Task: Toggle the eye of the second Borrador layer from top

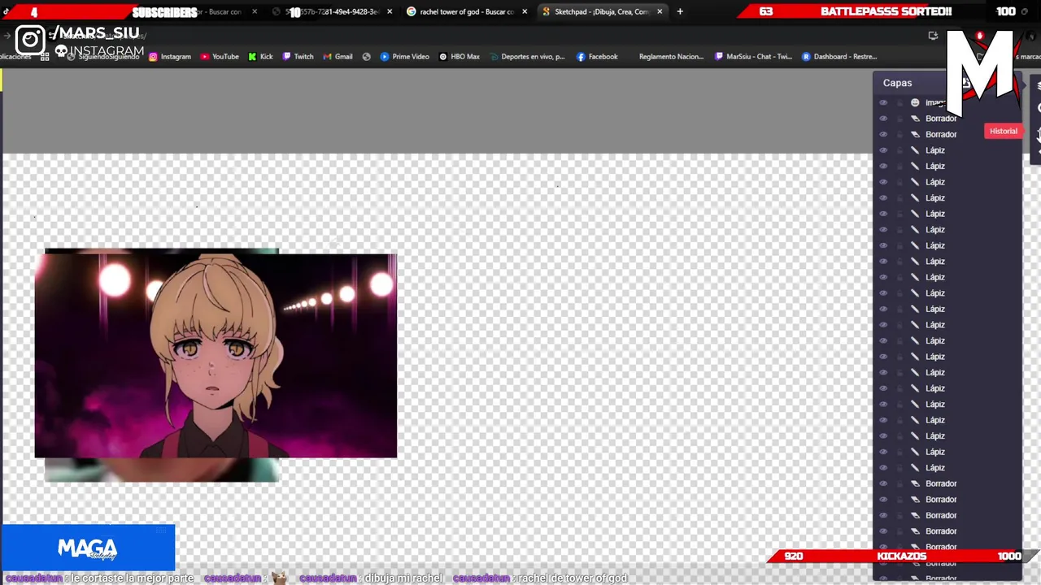Action: pyautogui.click(x=883, y=134)
